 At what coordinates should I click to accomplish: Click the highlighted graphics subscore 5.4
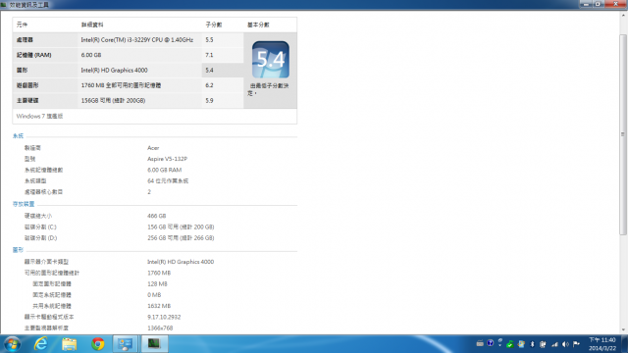pos(209,71)
